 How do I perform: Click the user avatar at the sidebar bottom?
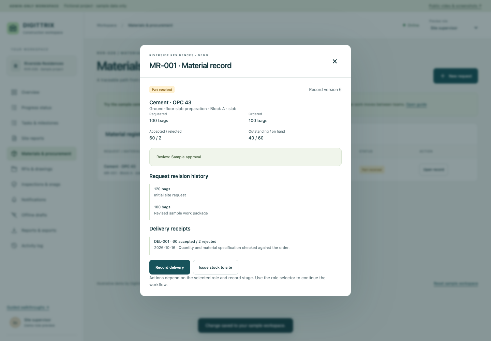pyautogui.click(x=15, y=322)
